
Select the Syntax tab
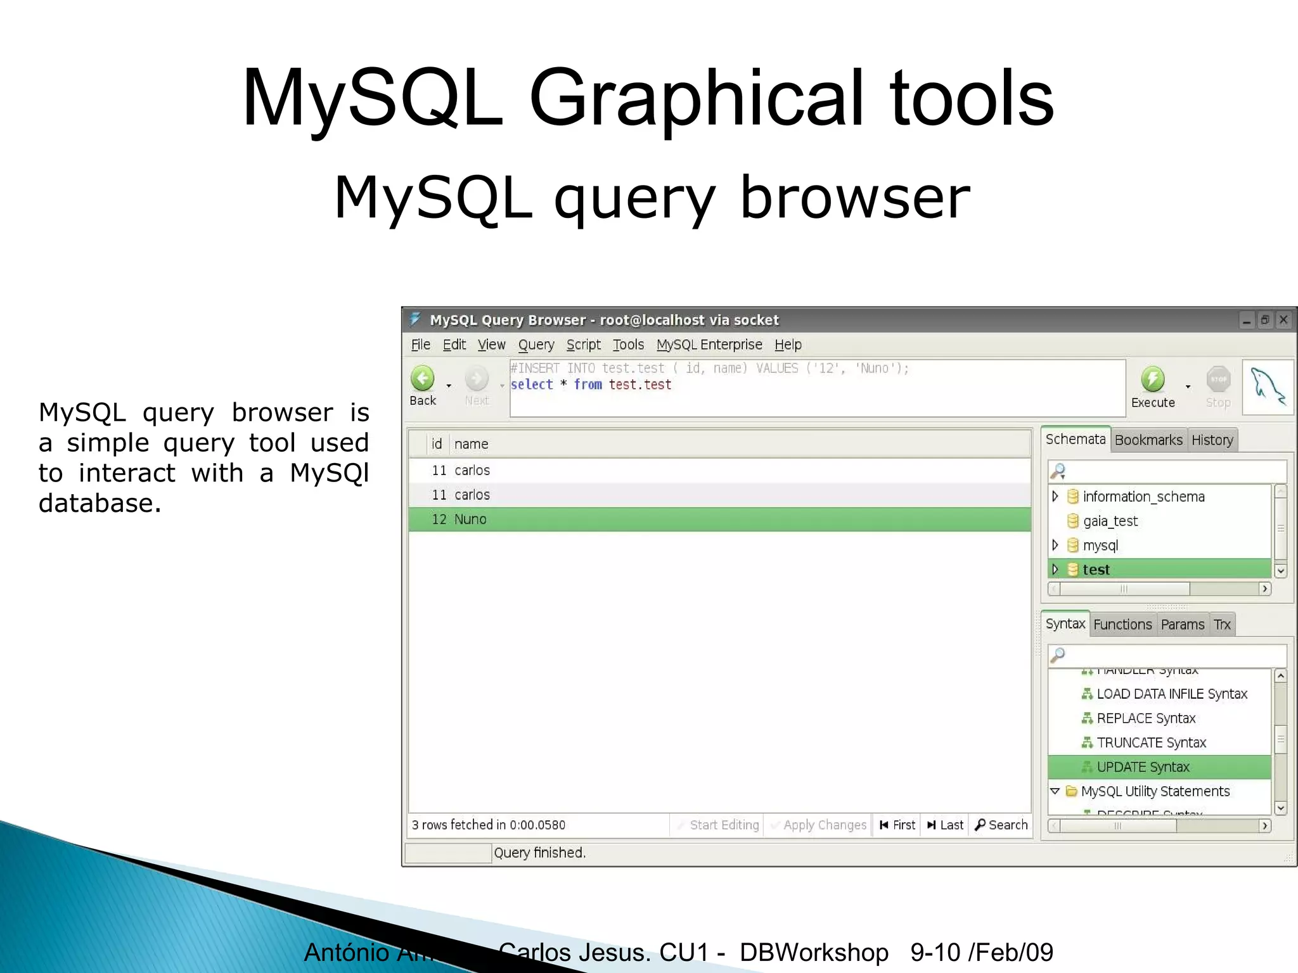[1065, 623]
